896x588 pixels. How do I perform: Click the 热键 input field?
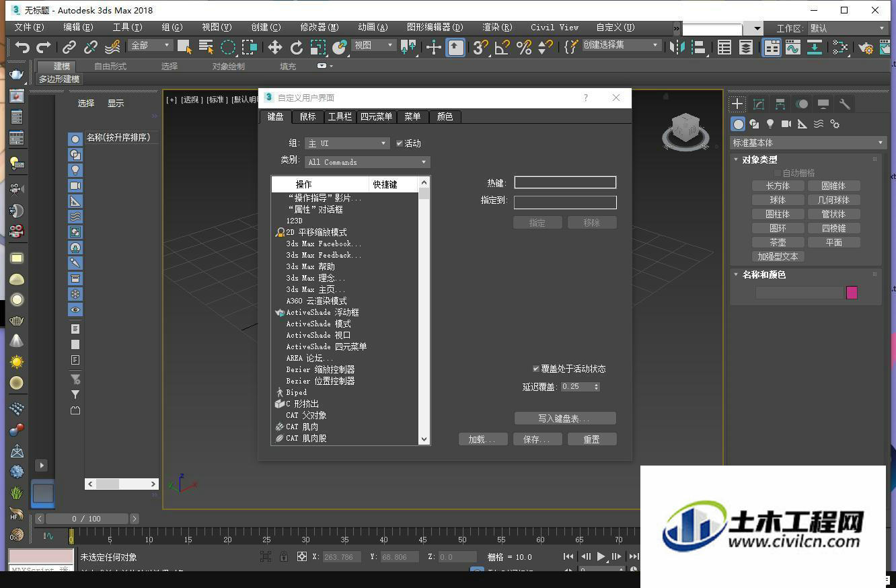click(x=565, y=182)
